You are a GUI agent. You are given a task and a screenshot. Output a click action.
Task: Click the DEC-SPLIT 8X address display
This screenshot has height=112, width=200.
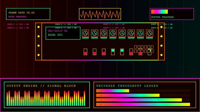tap(63, 33)
